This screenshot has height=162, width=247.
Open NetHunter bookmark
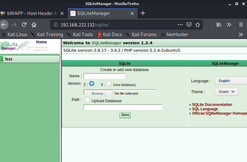[x=174, y=35]
